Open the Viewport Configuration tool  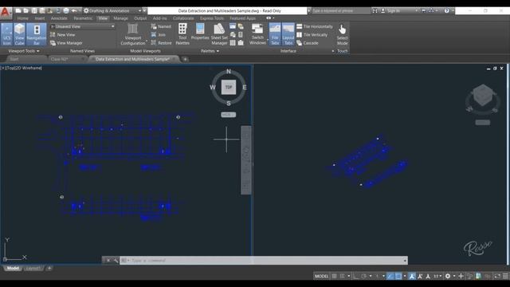coord(133,34)
